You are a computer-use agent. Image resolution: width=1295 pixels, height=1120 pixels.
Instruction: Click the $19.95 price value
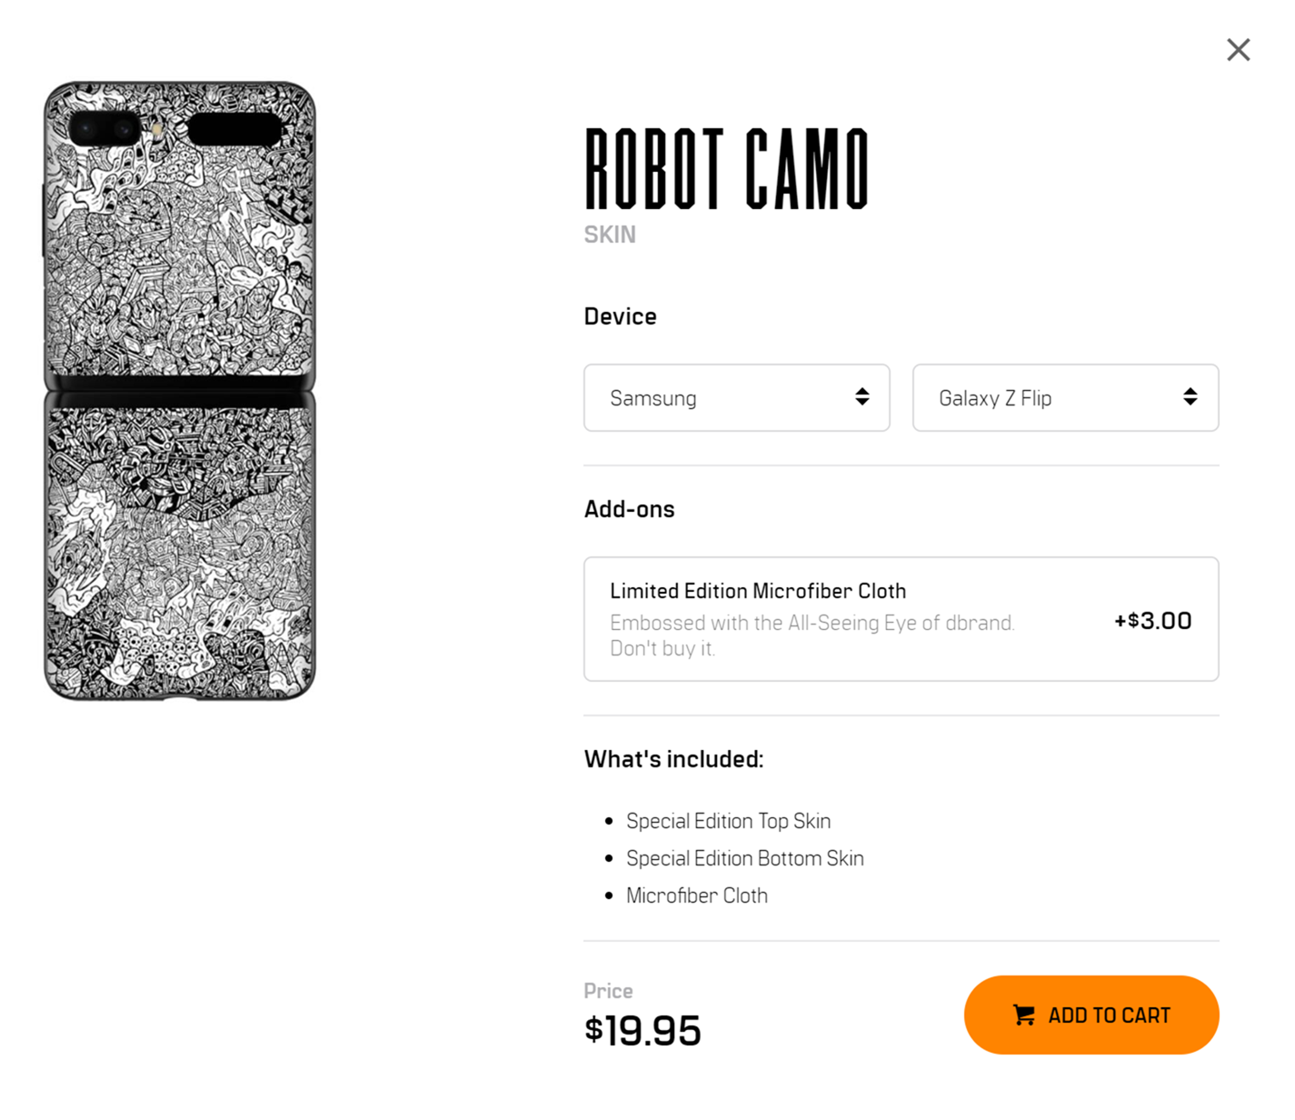[x=643, y=1030]
